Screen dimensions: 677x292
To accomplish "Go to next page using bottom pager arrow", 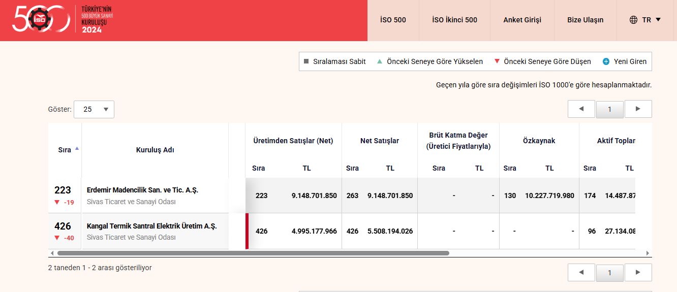I will point(638,272).
